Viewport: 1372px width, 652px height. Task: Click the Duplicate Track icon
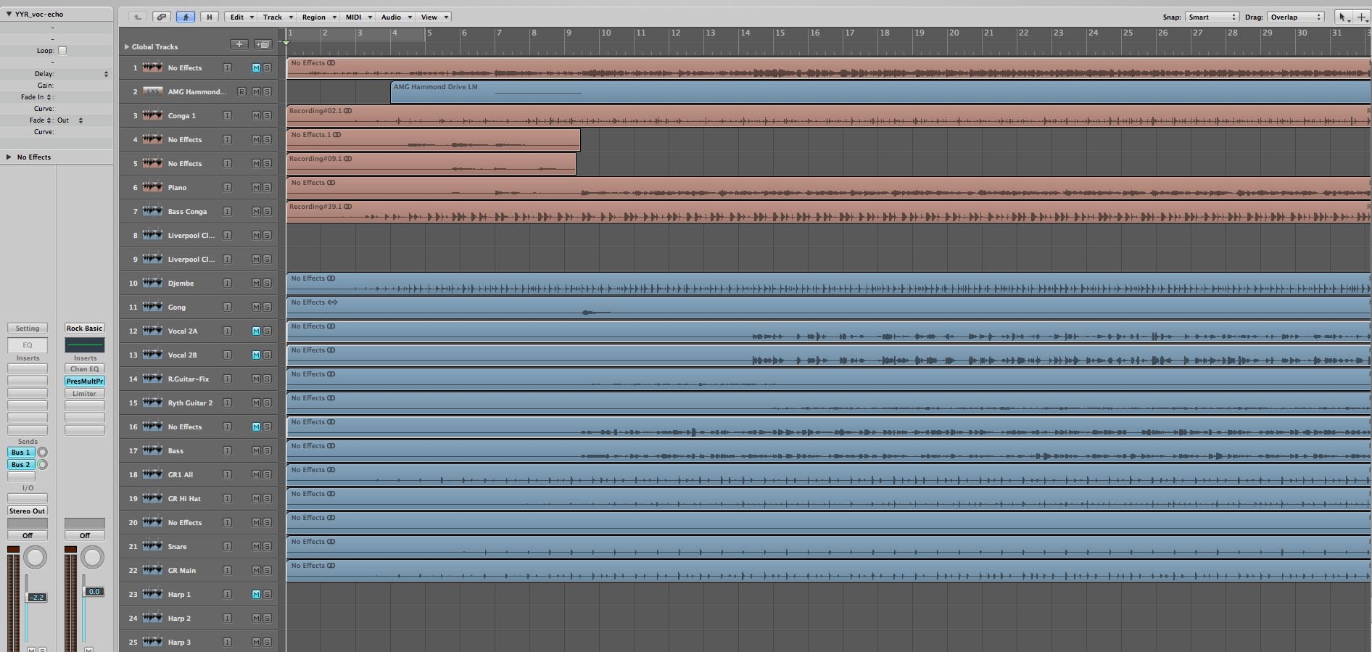click(x=263, y=44)
